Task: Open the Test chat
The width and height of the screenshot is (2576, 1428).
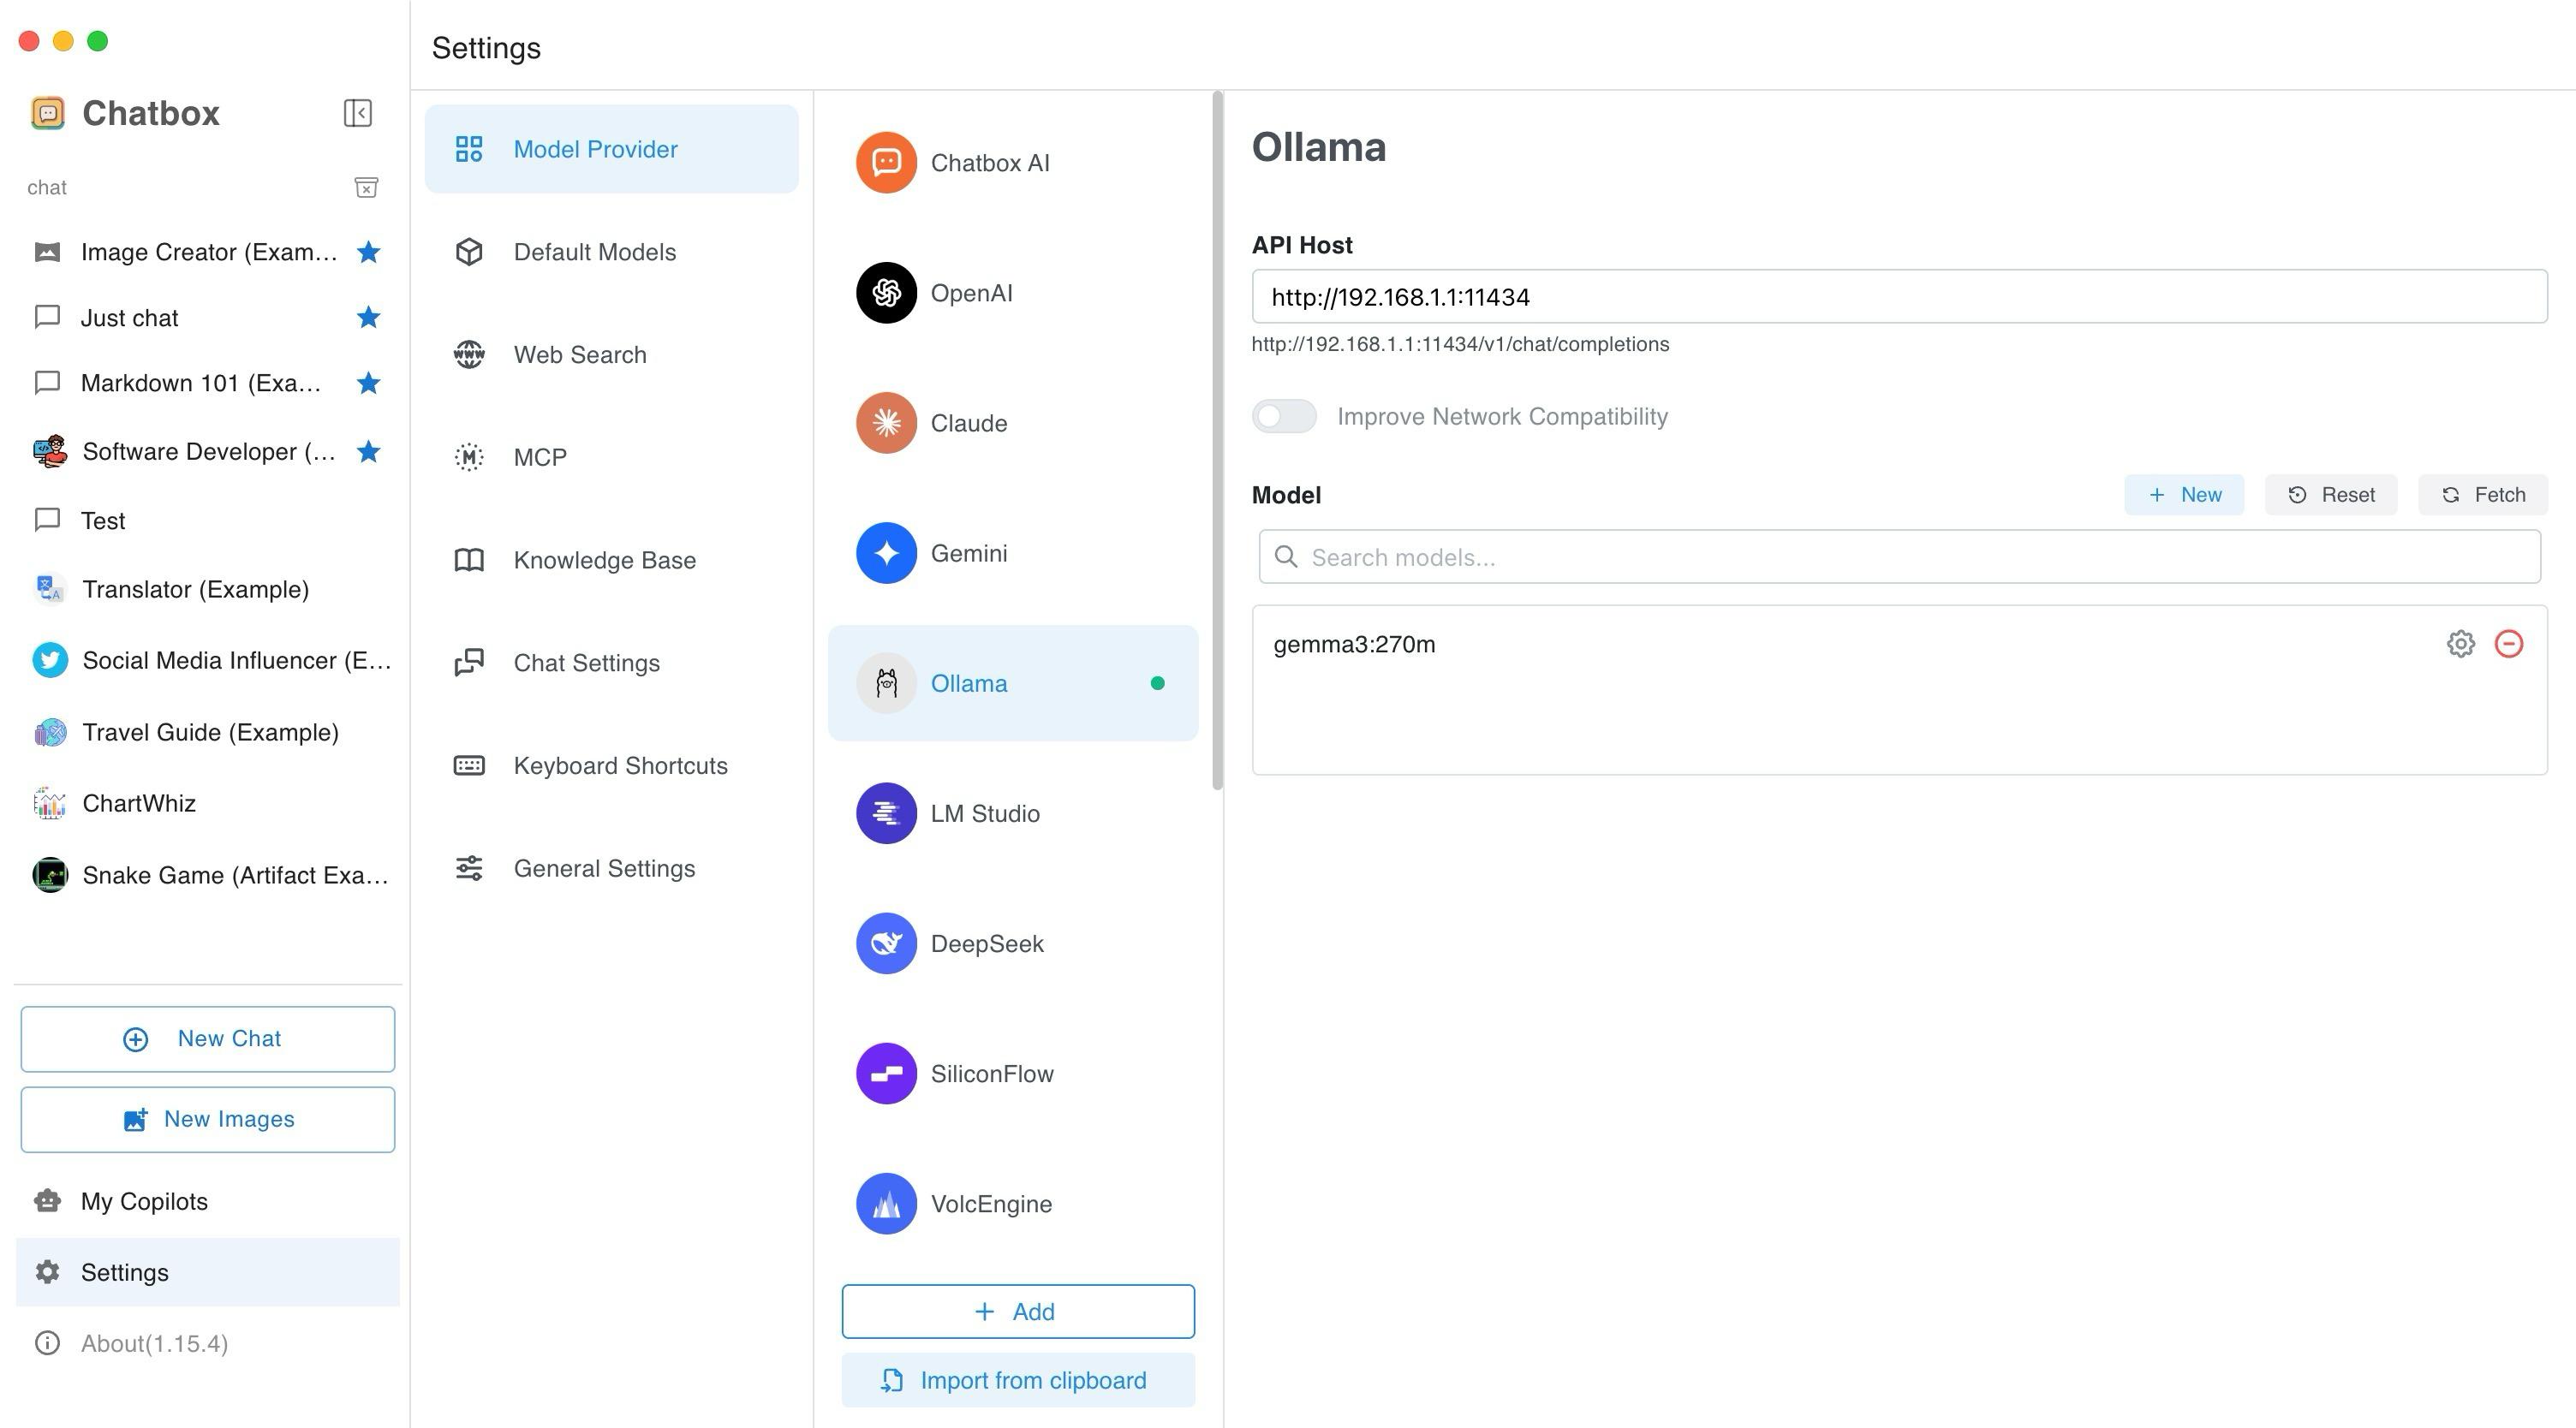Action: click(208, 521)
